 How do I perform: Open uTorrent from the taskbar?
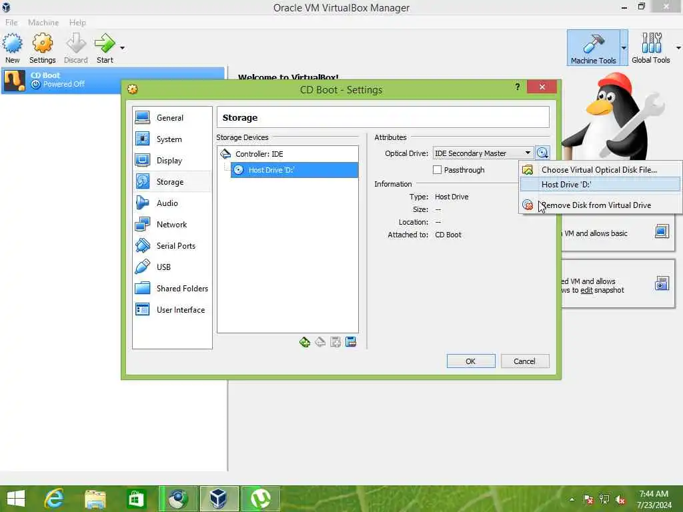tap(261, 499)
